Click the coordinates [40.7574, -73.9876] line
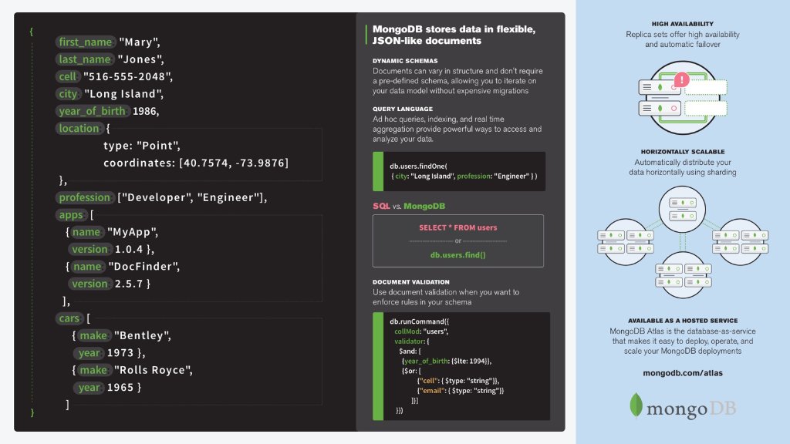 196,163
